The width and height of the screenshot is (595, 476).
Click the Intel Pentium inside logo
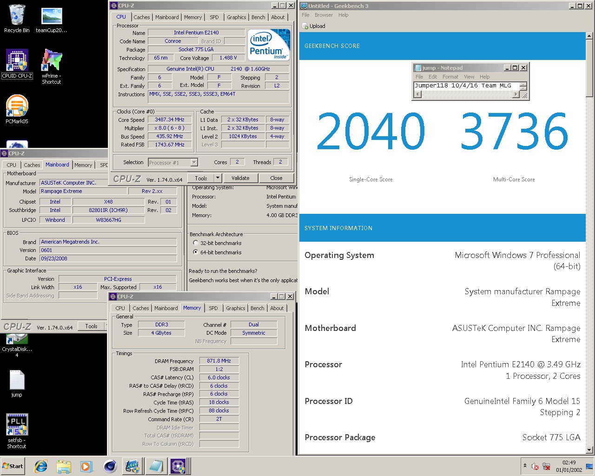269,45
